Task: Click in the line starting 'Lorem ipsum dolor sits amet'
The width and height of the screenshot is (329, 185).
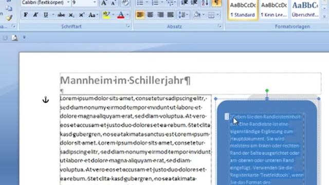Action: (134, 99)
